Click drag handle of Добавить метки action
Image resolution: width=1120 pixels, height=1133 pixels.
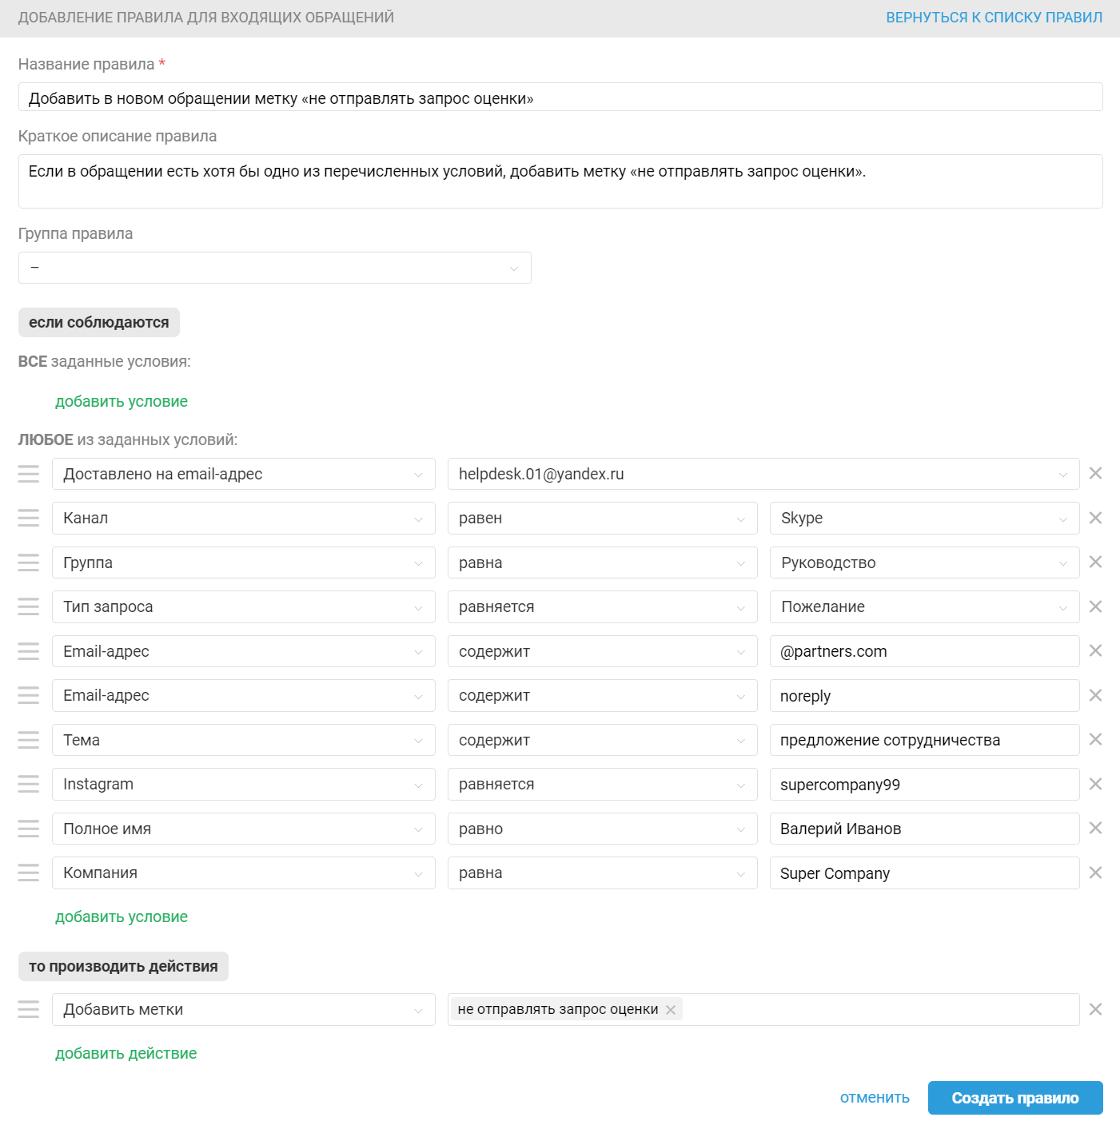tap(29, 1009)
